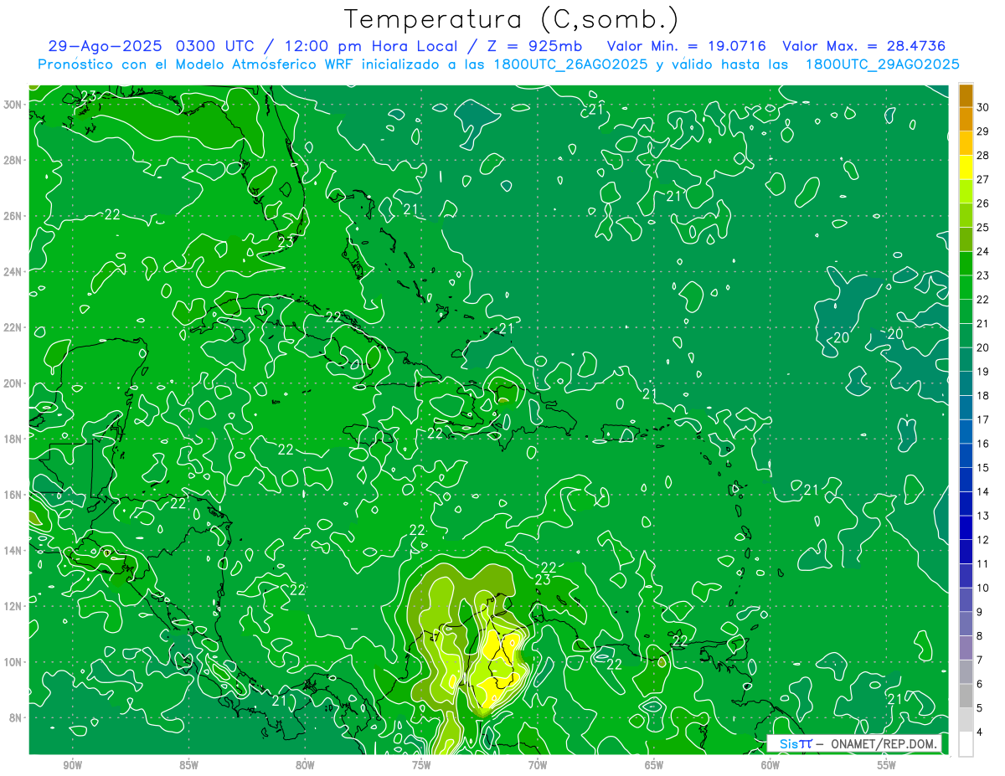Click the 65W longitude axis label
This screenshot has width=1005, height=776.
(x=654, y=765)
